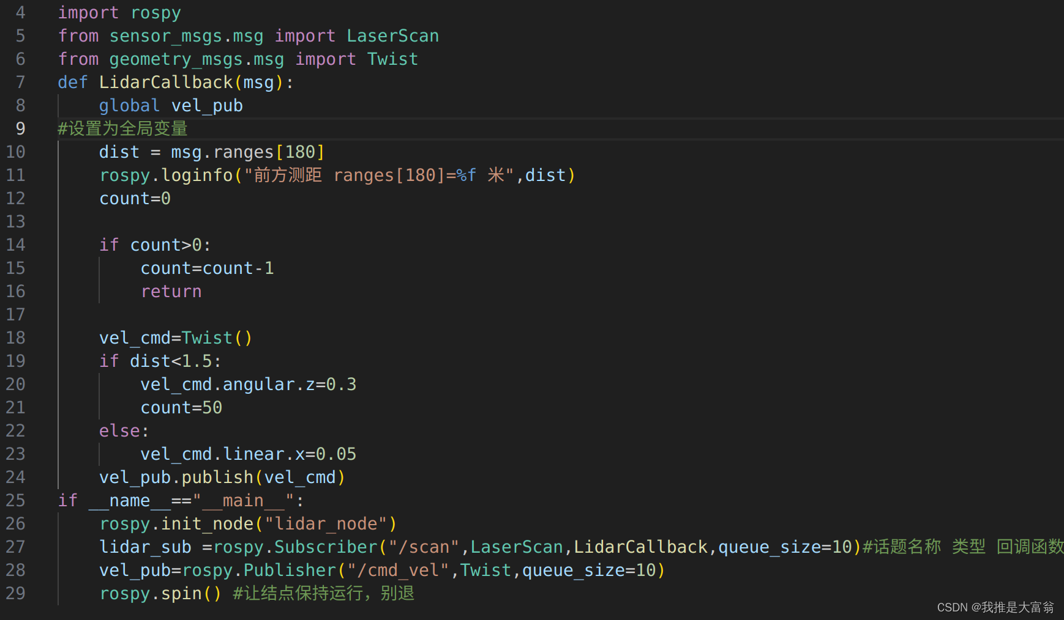Click the comment #让结点保持运行

tap(298, 593)
